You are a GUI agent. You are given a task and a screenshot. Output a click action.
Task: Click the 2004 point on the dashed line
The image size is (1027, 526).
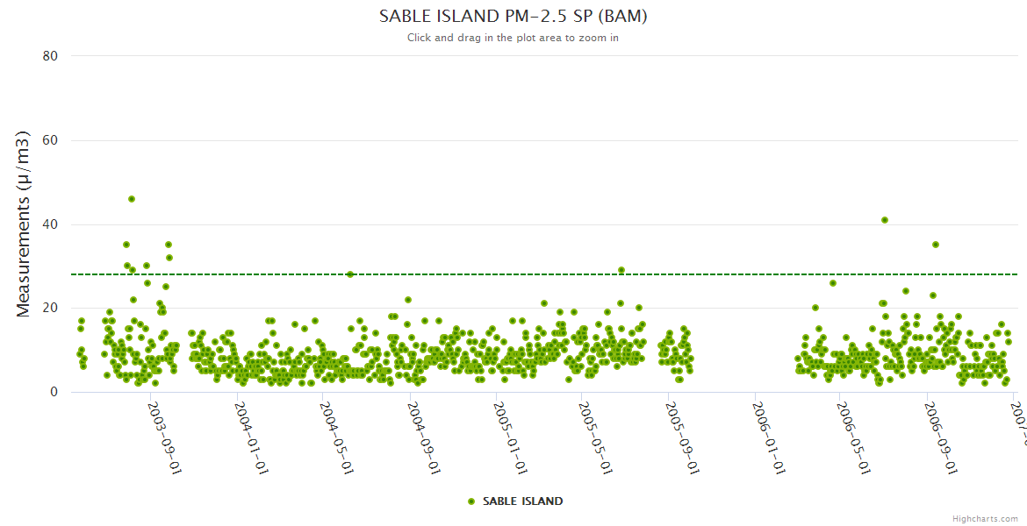coord(350,274)
